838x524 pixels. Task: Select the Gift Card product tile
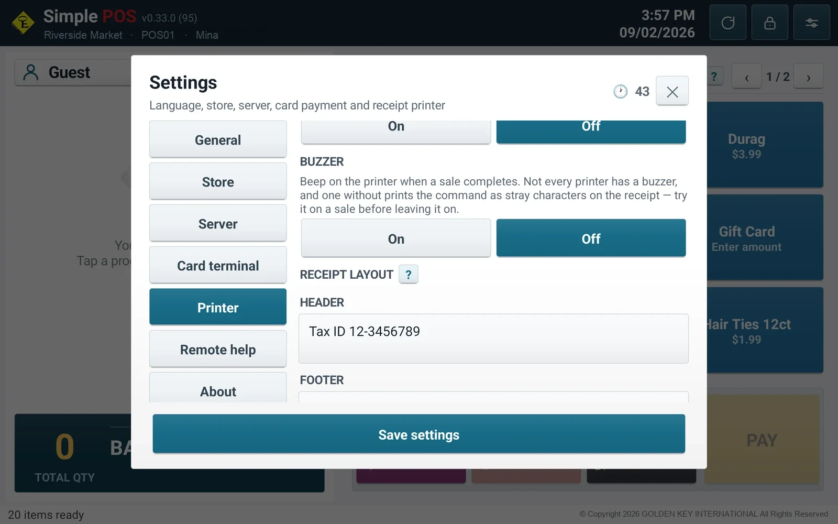pos(765,238)
